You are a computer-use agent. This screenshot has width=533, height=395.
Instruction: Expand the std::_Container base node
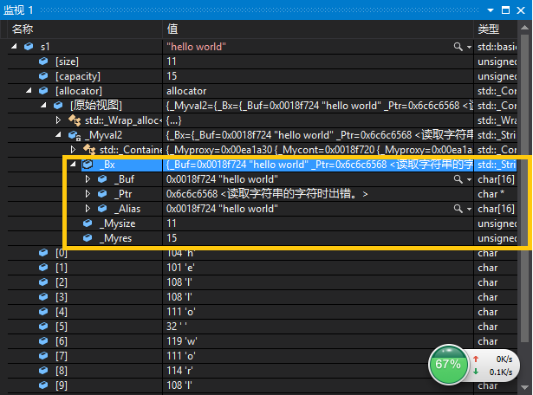pyautogui.click(x=73, y=150)
